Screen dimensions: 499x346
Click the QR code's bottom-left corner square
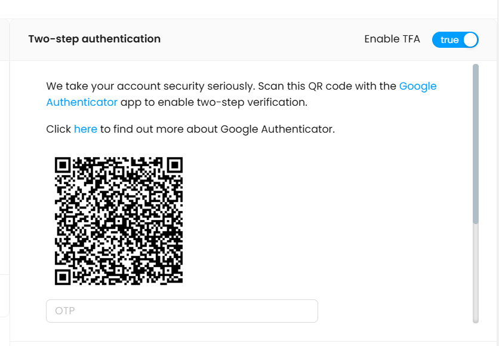(x=63, y=276)
